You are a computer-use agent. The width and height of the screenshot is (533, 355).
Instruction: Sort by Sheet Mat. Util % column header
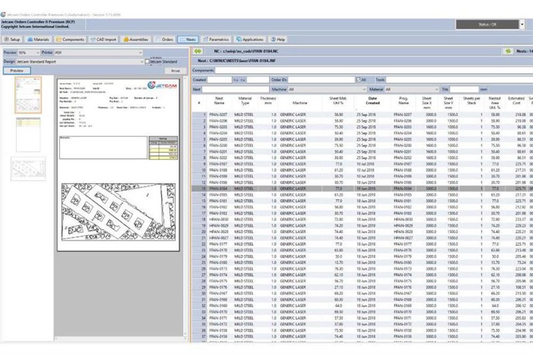point(338,101)
